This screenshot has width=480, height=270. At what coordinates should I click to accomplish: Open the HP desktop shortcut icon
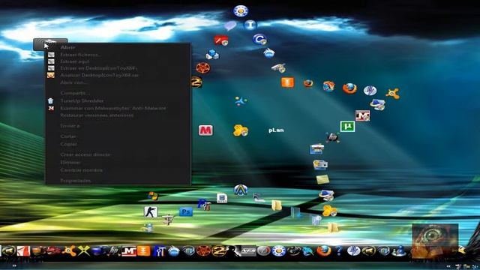click(x=332, y=137)
